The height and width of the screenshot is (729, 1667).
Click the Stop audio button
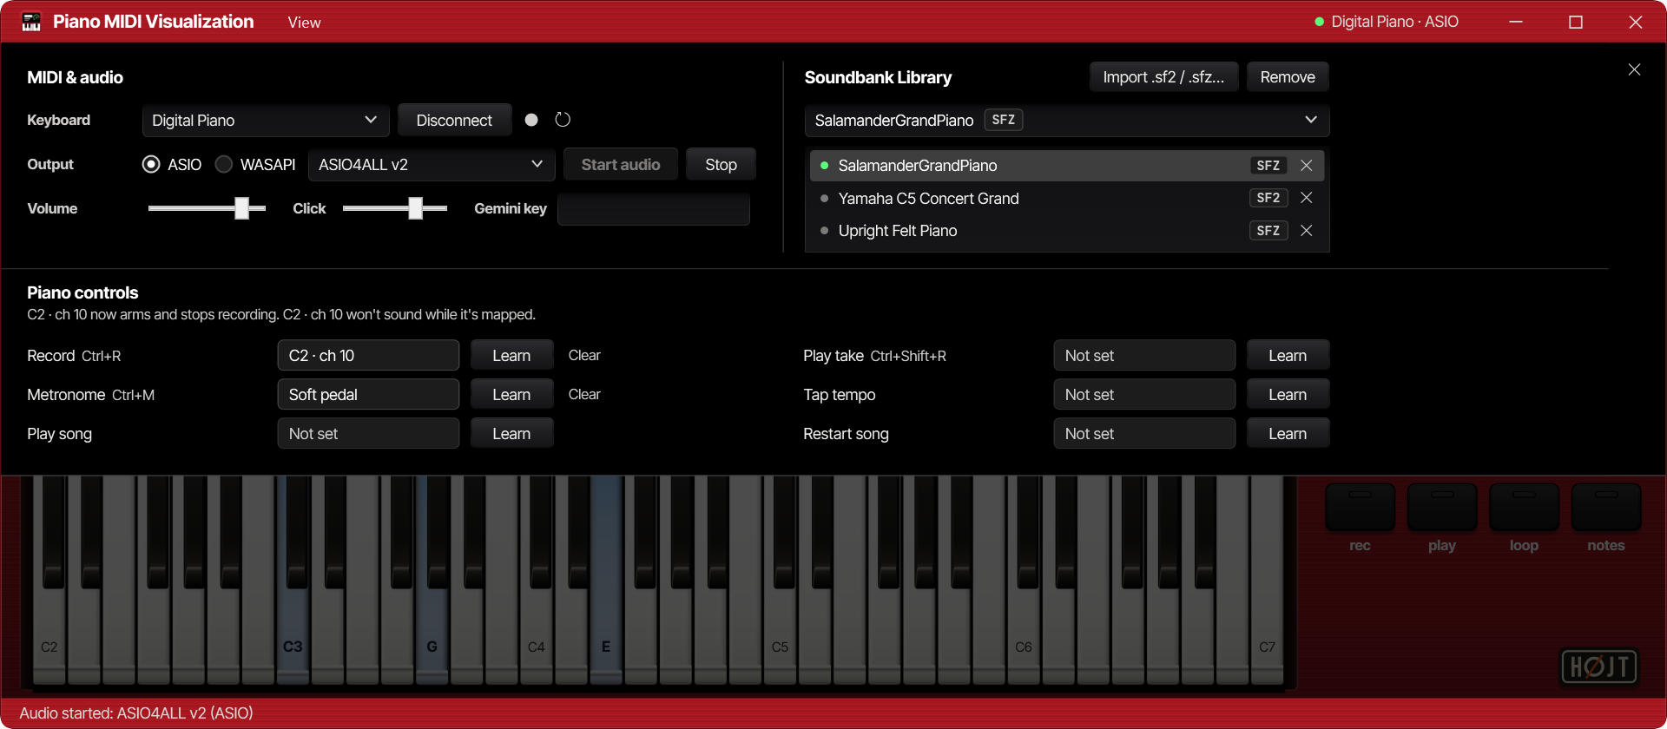[x=721, y=165]
